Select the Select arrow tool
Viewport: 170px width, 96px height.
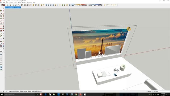coord(1,8)
